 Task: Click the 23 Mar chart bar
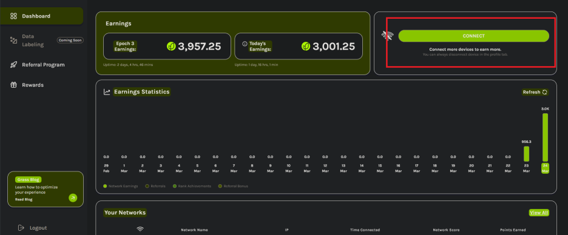coord(526,154)
